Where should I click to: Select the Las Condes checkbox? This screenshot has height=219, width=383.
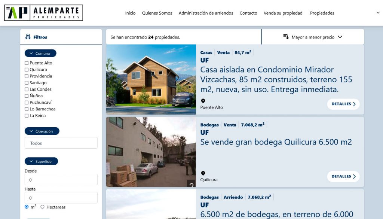[27, 89]
